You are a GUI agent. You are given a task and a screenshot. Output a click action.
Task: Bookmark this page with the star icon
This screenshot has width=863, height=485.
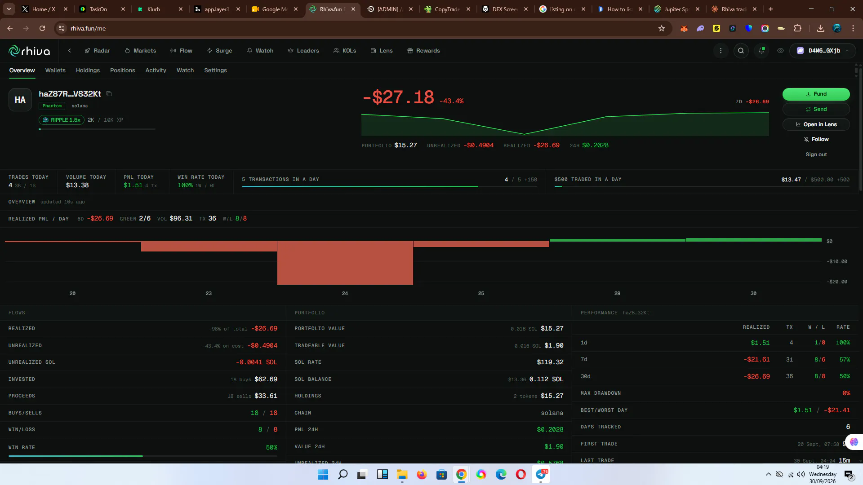661,28
